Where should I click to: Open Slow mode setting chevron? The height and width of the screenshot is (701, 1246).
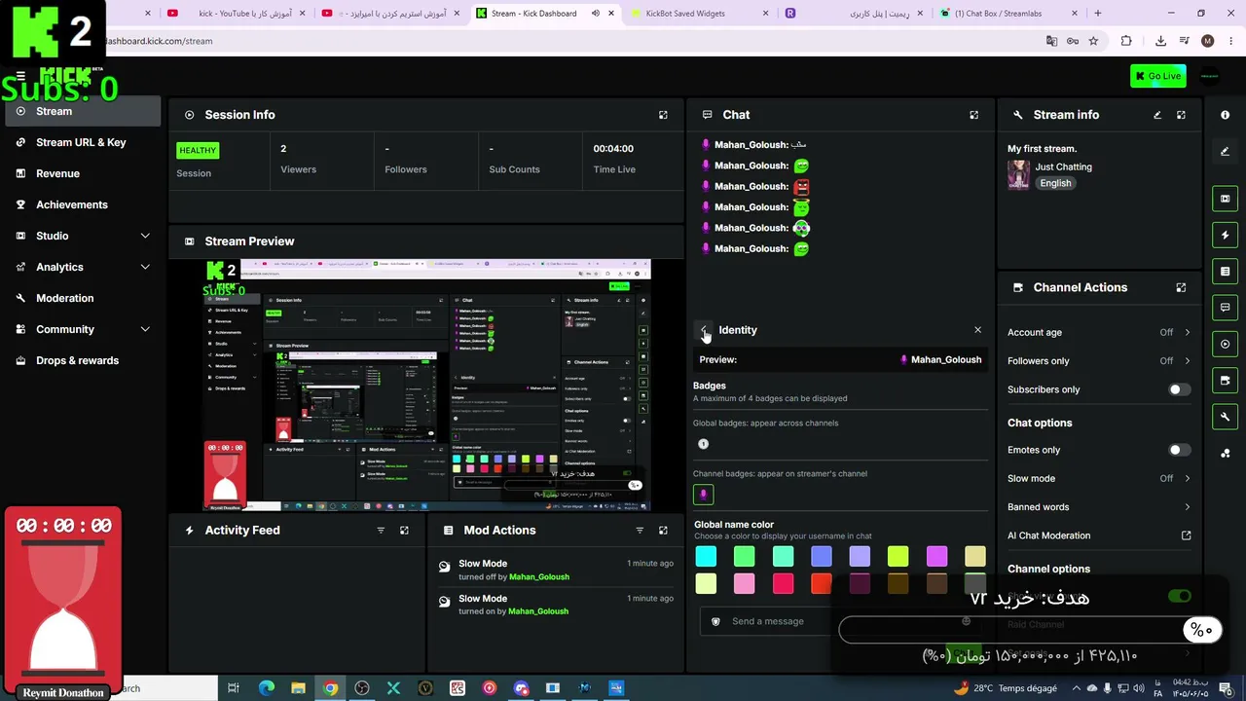pos(1187,478)
